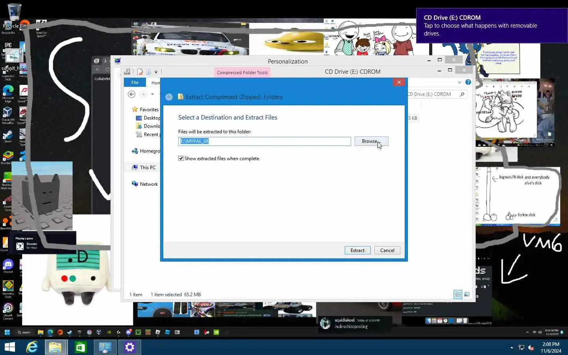
Task: Click the magnifier icon in Explorer search box
Action: 462,94
